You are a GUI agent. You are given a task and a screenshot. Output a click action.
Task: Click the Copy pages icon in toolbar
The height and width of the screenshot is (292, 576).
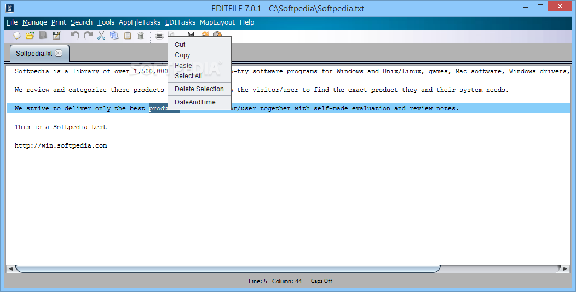coord(114,36)
